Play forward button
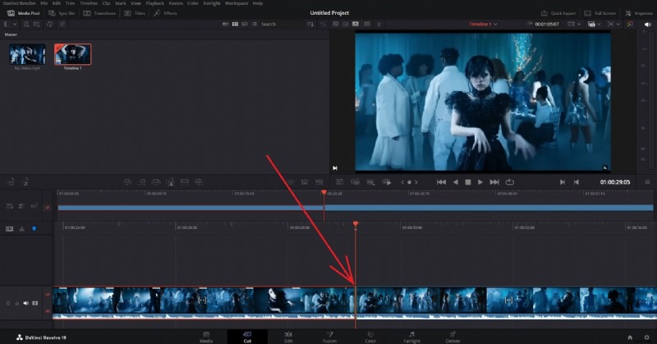This screenshot has width=657, height=344. 480,182
